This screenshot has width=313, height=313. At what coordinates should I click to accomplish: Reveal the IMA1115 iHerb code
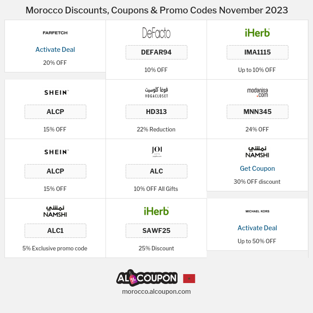[x=257, y=52]
